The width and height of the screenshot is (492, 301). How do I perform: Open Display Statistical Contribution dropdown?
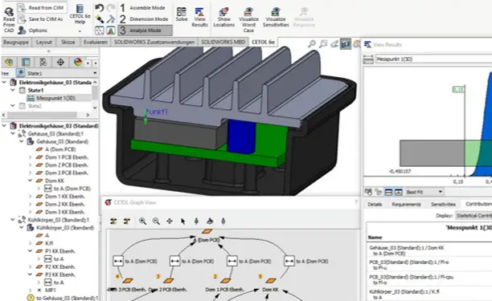coord(474,215)
